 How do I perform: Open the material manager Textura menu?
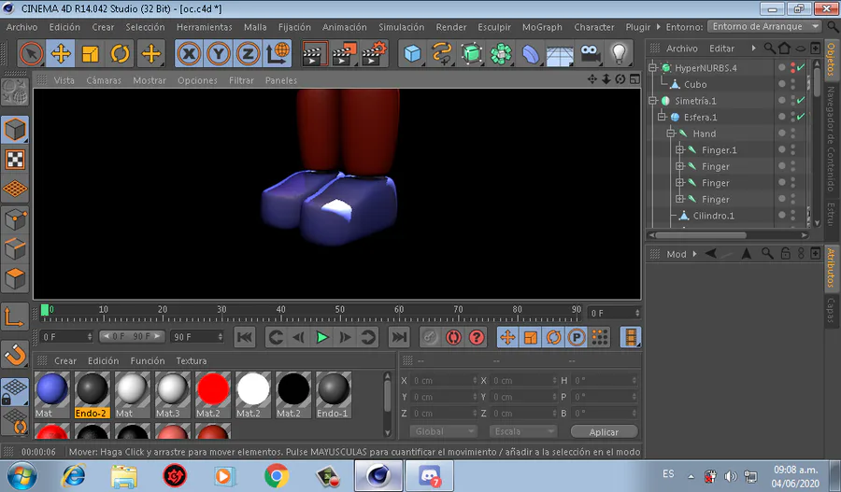coord(192,360)
